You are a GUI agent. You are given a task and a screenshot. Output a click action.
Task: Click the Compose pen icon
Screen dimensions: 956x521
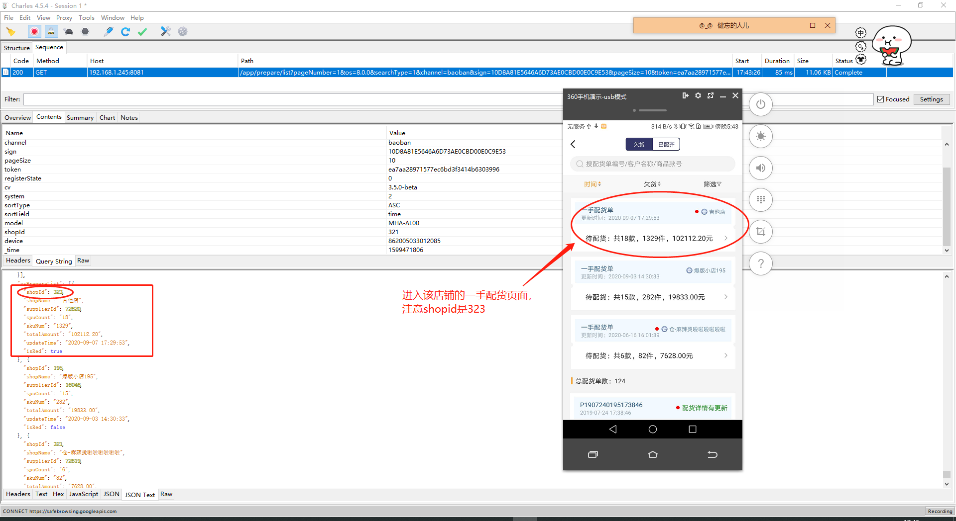108,32
